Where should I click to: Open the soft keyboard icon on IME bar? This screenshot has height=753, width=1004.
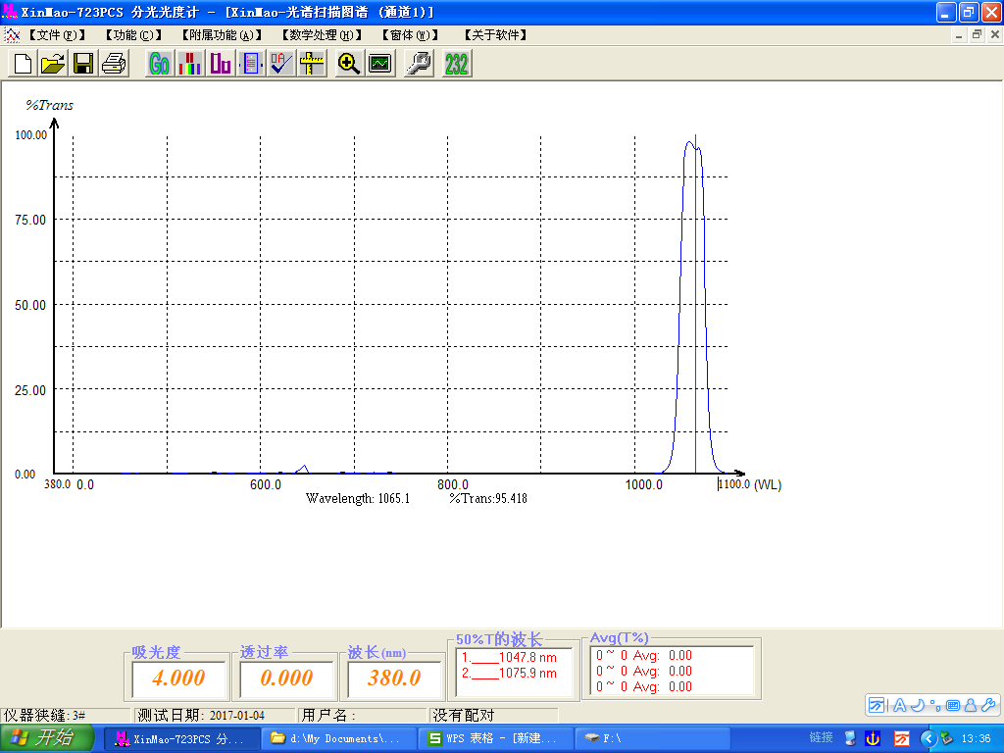[953, 705]
